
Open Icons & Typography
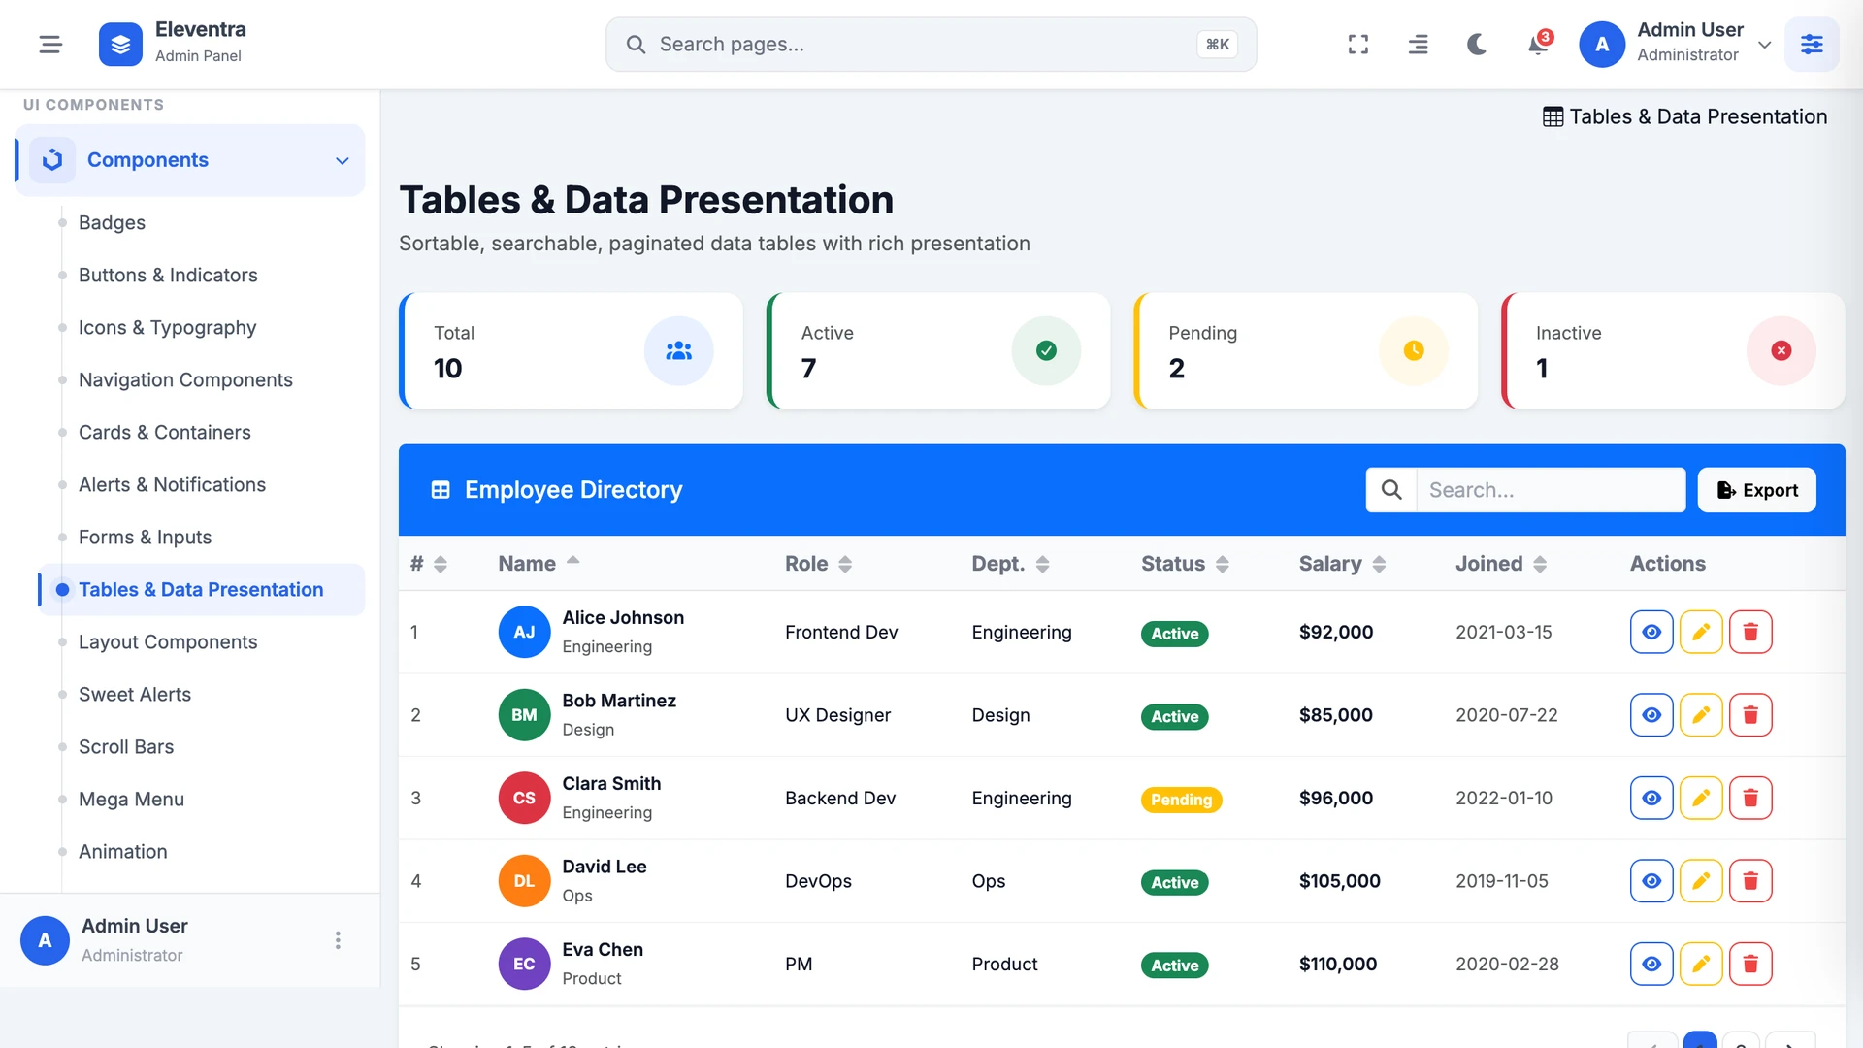167,327
